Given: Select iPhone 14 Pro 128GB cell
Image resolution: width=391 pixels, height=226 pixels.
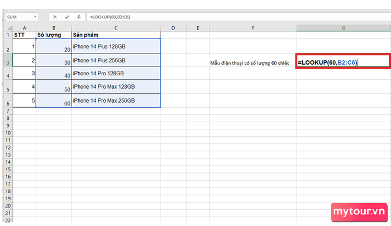Looking at the screenshot, I should point(116,73).
